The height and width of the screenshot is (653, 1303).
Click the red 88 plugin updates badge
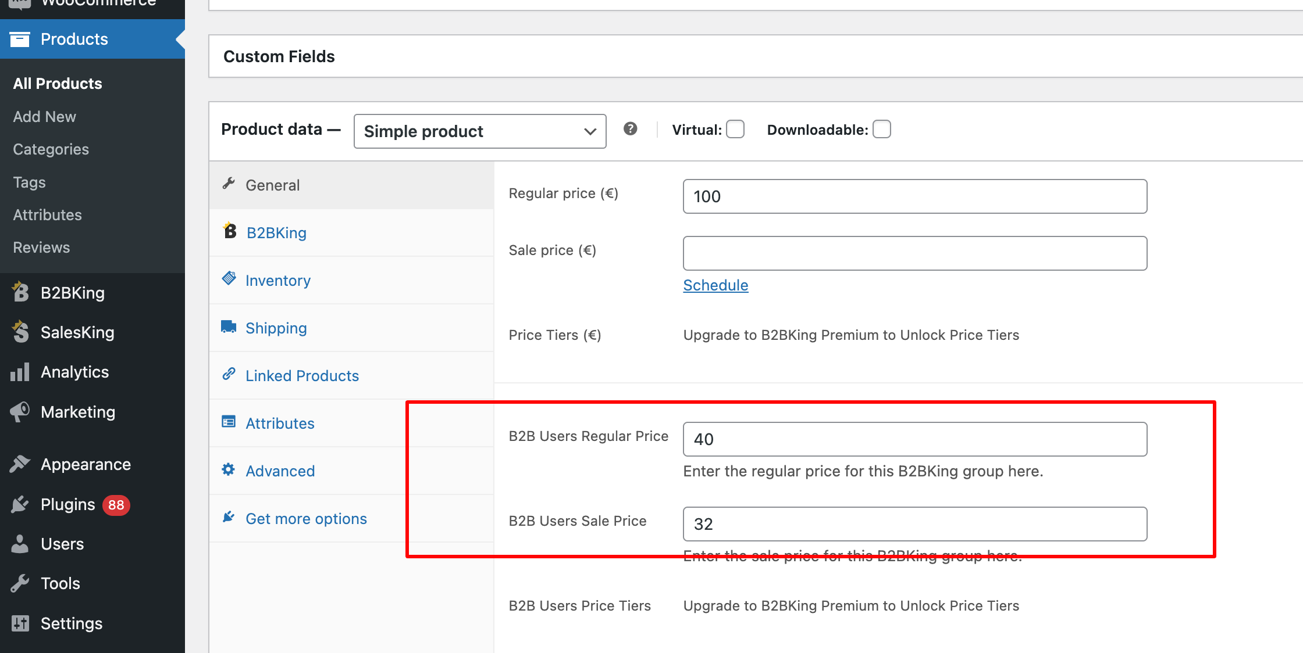point(116,505)
